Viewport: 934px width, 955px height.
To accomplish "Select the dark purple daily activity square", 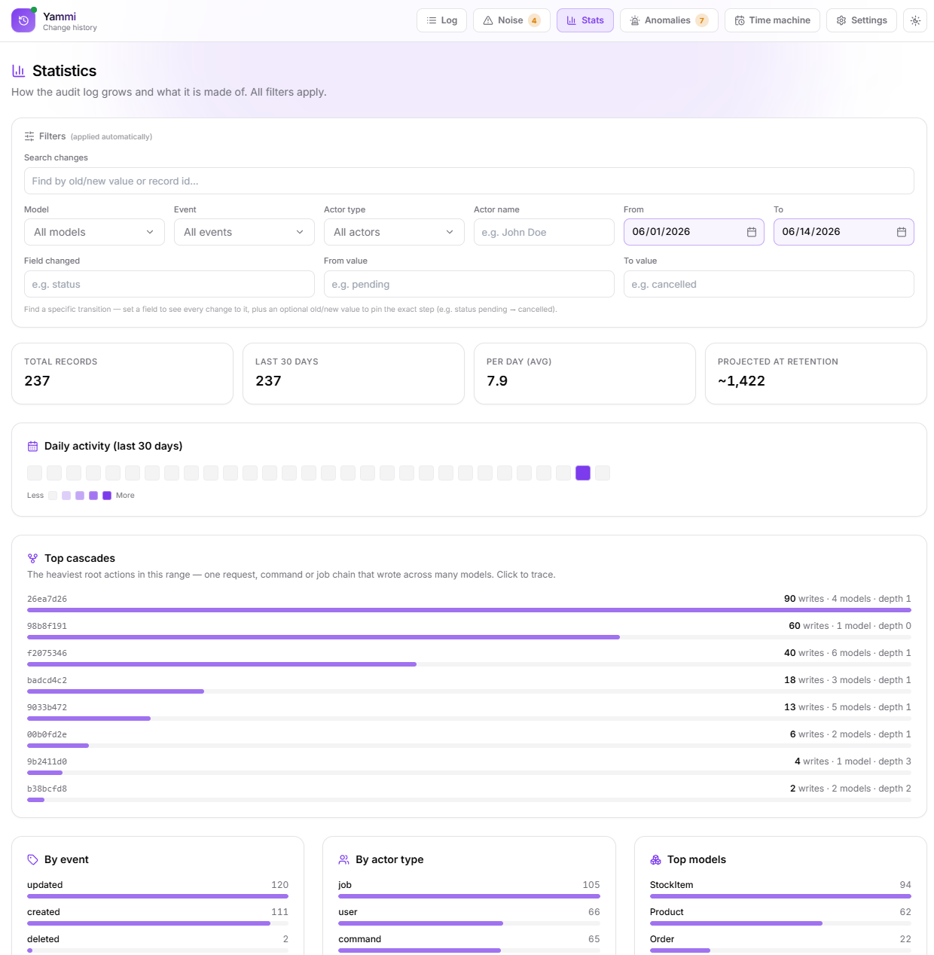I will coord(583,473).
